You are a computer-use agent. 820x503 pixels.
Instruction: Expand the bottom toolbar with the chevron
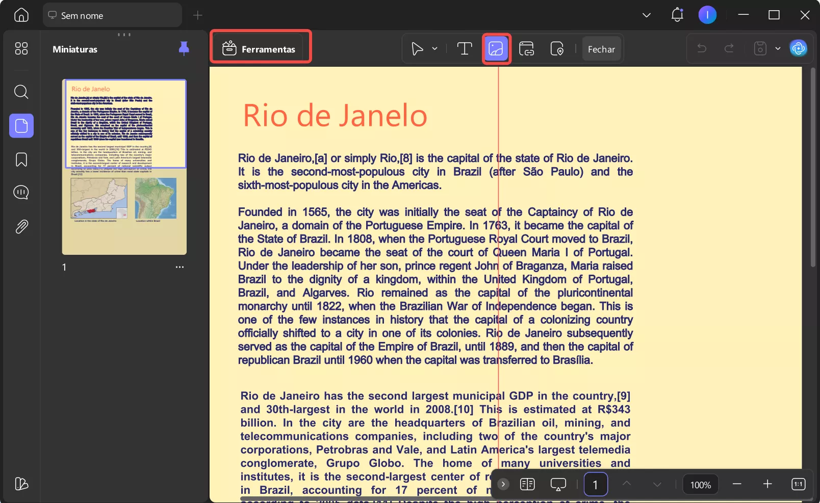tap(503, 484)
